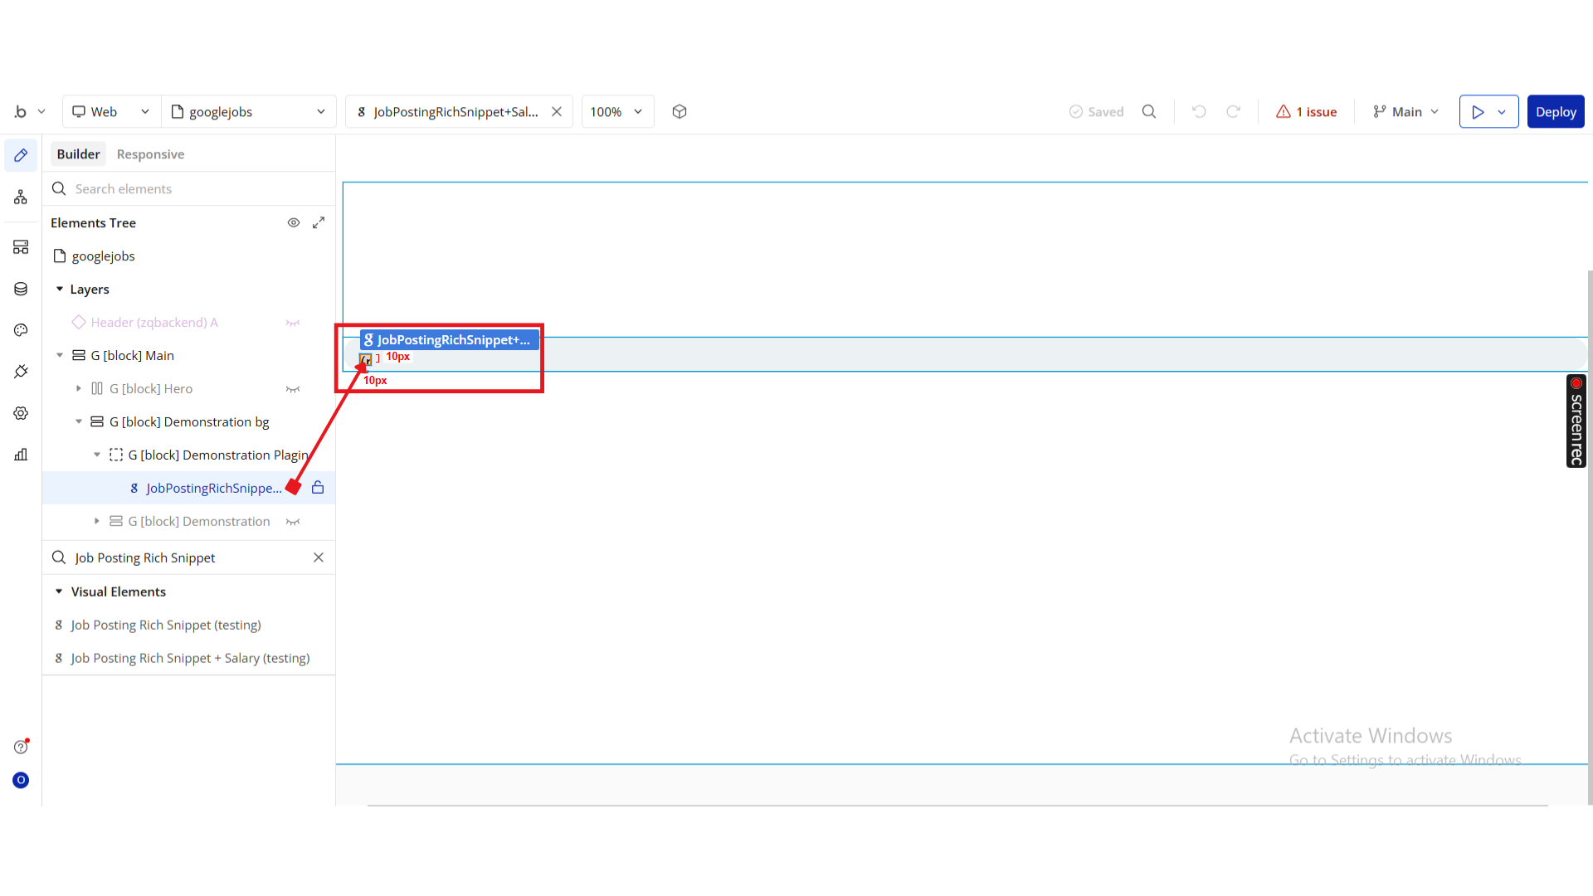Click the top bar search magnifier icon
This screenshot has height=896, width=1593.
pos(1149,112)
